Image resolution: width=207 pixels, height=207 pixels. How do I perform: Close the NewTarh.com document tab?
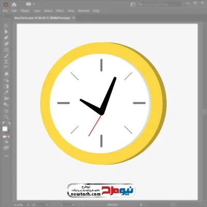(x=73, y=18)
